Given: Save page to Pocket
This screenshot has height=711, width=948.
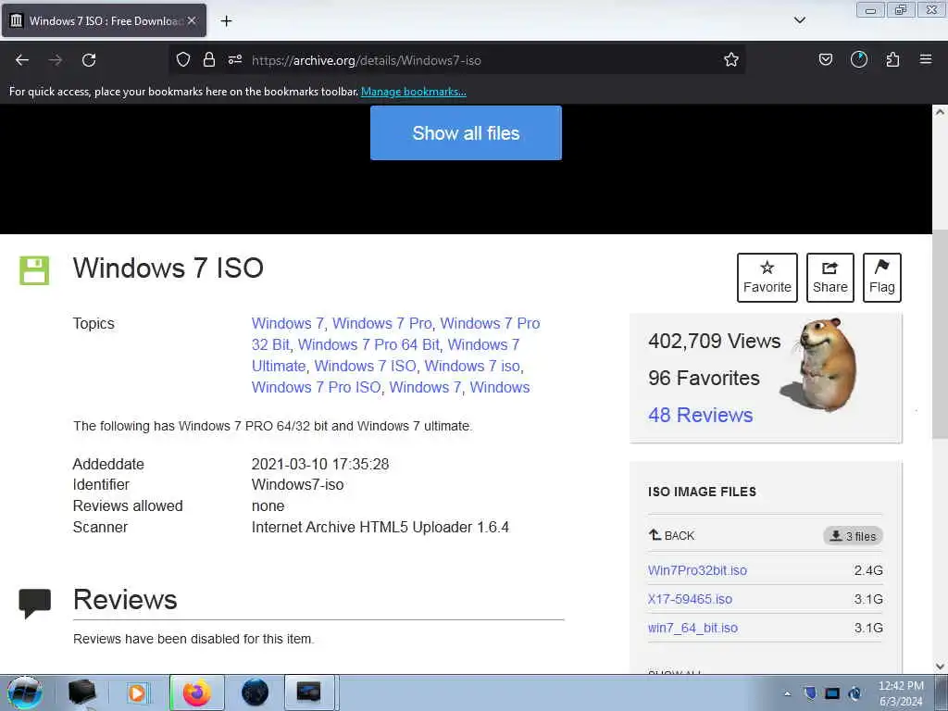Looking at the screenshot, I should click(x=825, y=59).
